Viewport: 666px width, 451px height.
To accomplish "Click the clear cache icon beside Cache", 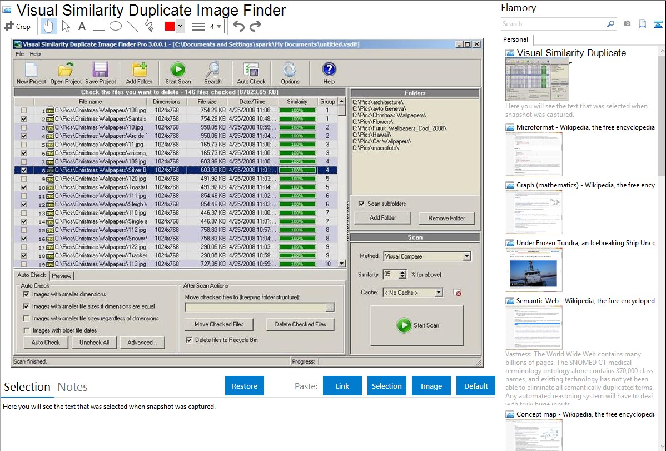I will [457, 293].
